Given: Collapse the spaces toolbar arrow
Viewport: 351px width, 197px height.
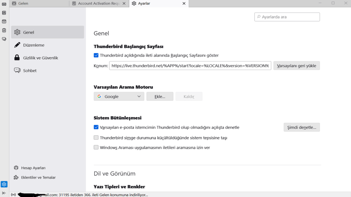Looking at the screenshot, I should point(4,193).
